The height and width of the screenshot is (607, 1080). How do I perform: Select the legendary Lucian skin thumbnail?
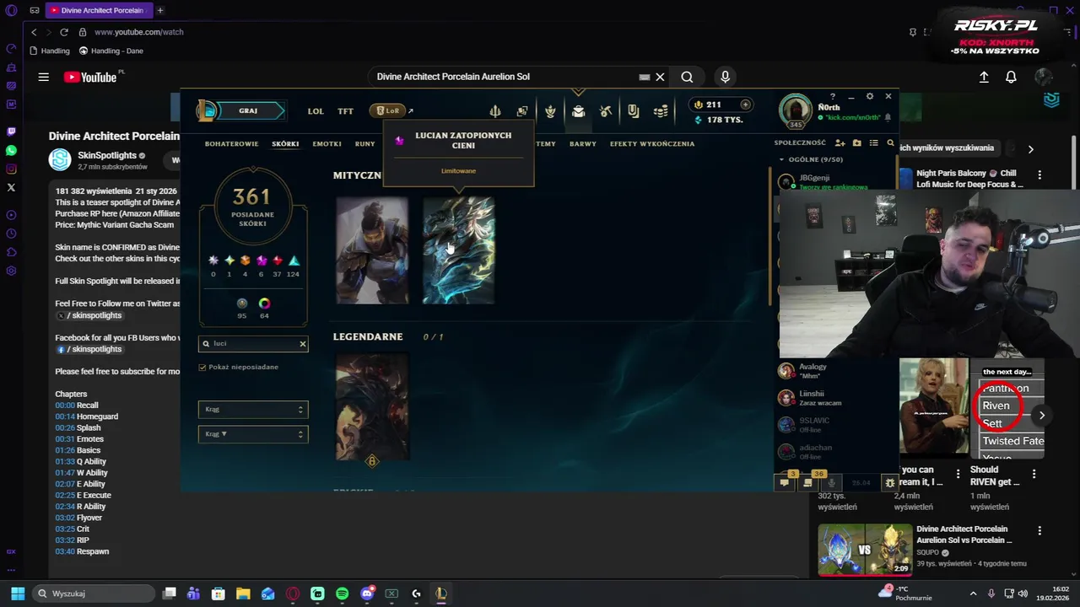372,406
